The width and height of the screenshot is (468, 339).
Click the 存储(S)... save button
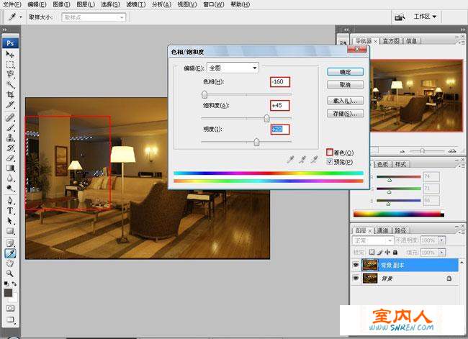346,114
